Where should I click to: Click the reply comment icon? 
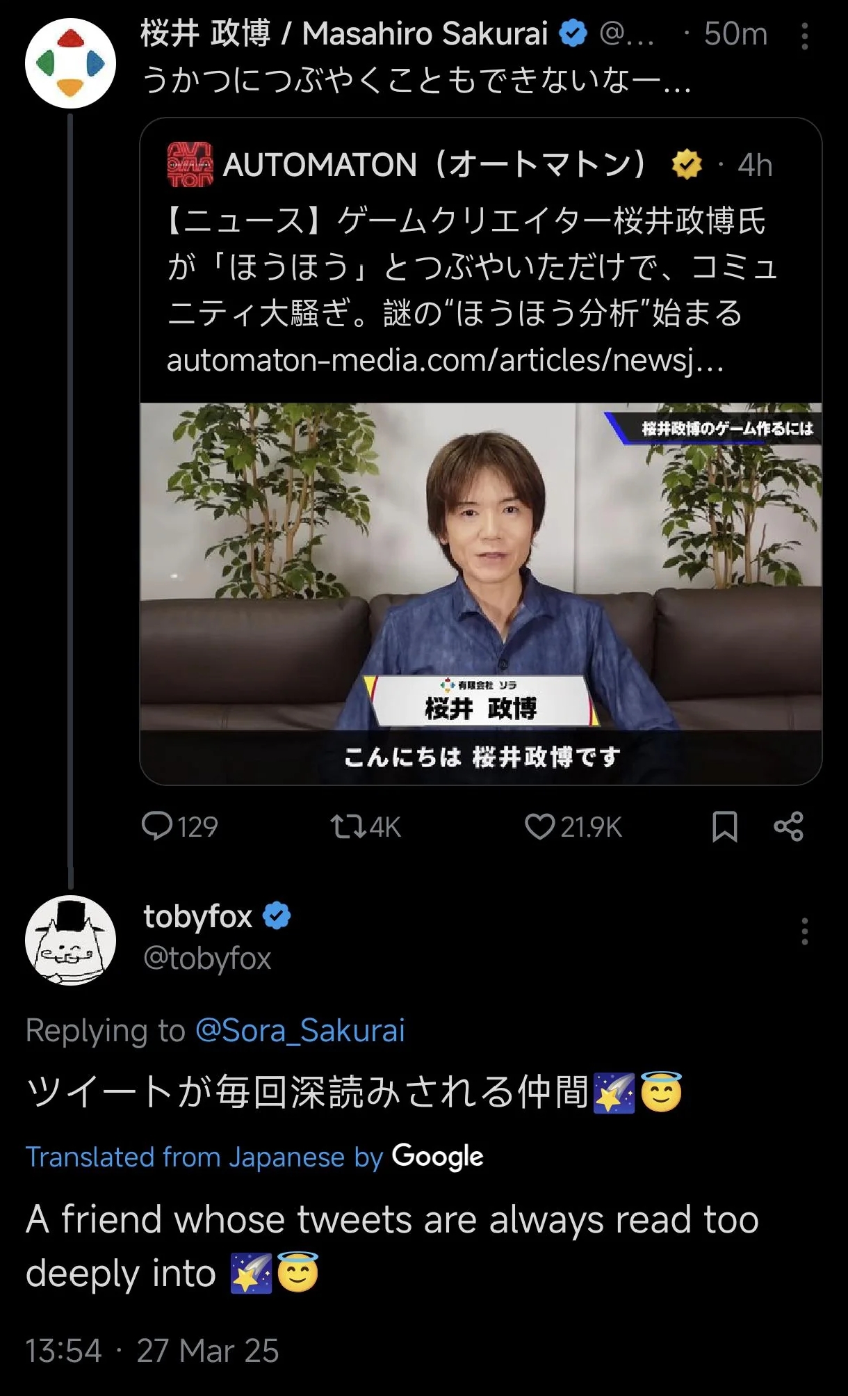157,826
